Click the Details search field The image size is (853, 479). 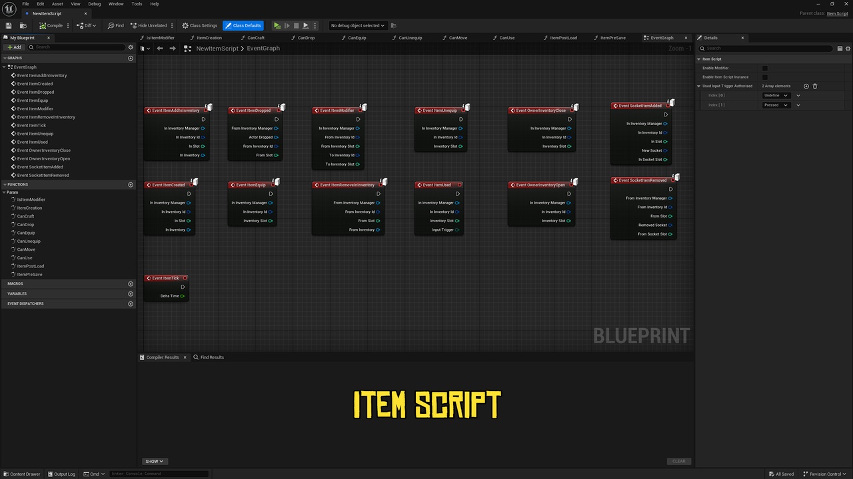point(766,48)
